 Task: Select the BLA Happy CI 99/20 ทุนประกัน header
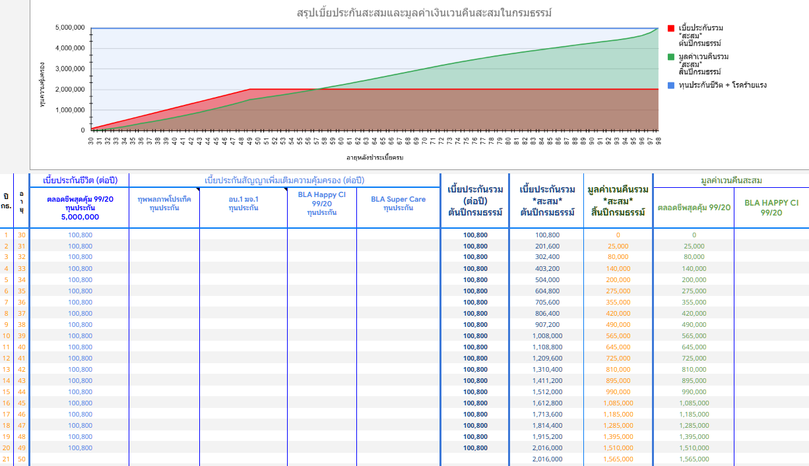pyautogui.click(x=322, y=203)
